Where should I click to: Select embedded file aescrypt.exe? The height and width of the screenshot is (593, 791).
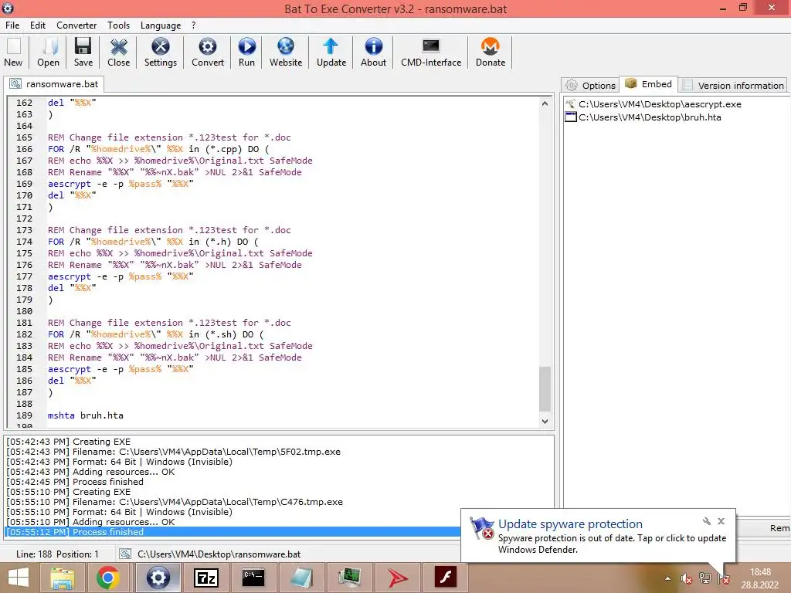[x=654, y=104]
